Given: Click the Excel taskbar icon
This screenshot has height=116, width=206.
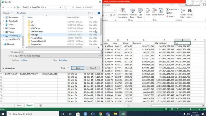Looking at the screenshot, I should point(123,114).
